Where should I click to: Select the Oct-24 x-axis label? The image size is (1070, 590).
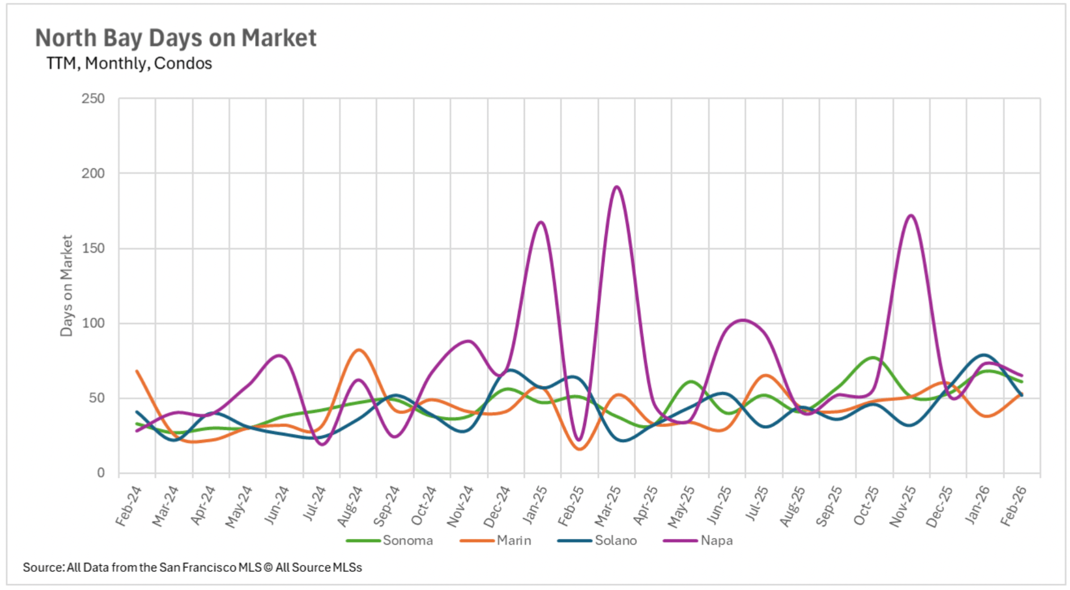(x=423, y=506)
